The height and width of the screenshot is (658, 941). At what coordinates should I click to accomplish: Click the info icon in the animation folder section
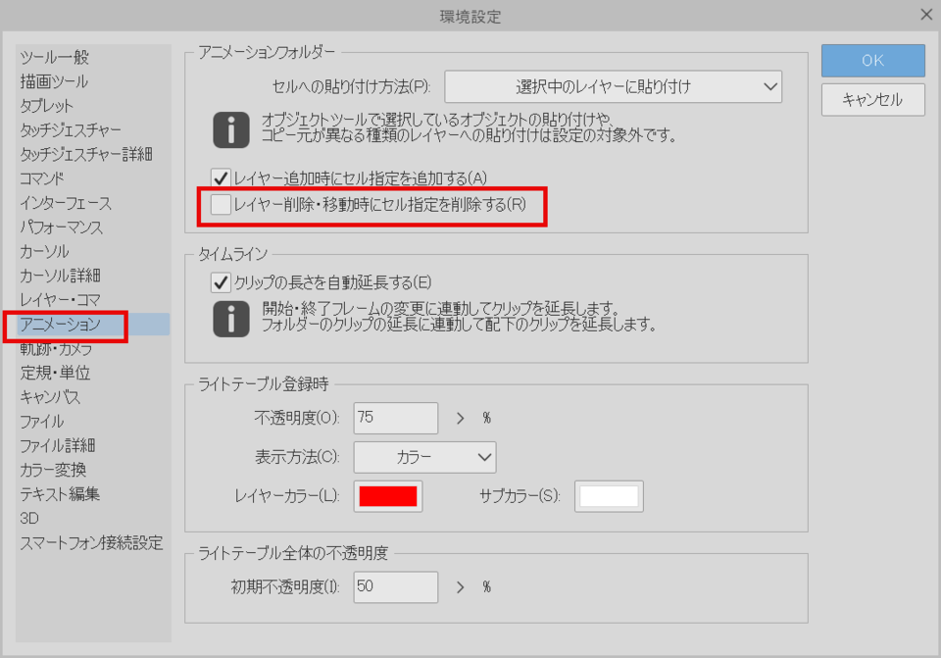pos(229,128)
